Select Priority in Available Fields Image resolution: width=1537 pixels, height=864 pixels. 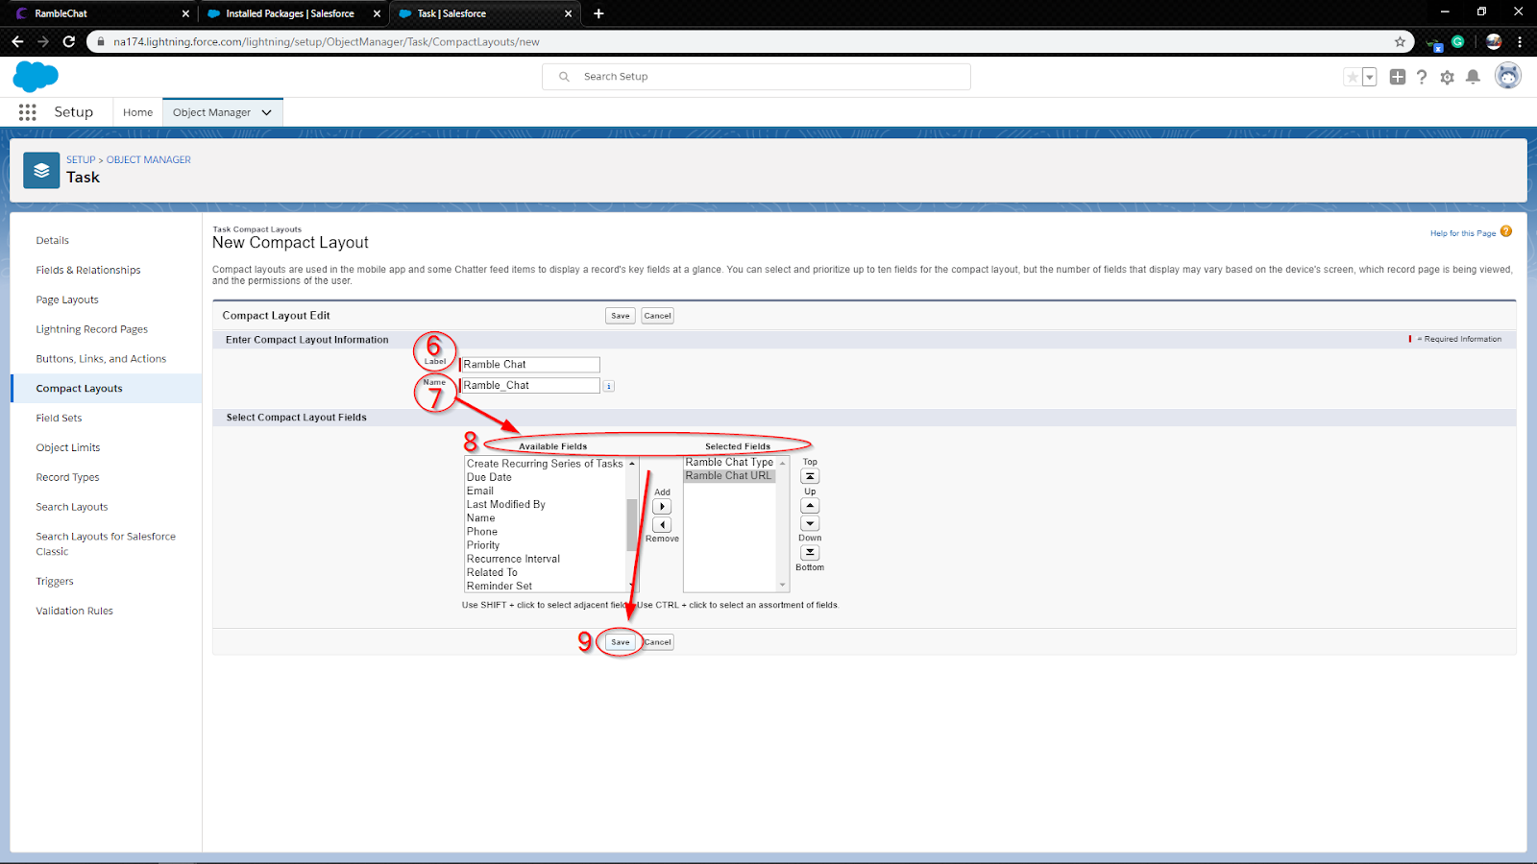coord(483,545)
